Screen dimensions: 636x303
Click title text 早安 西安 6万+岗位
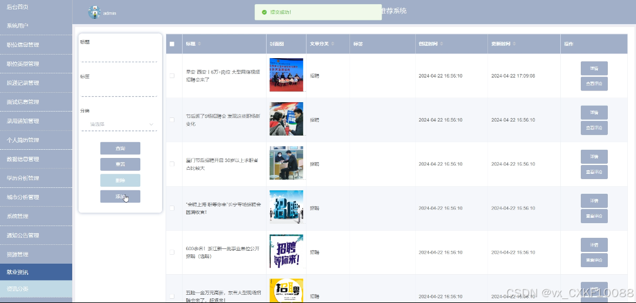point(223,75)
